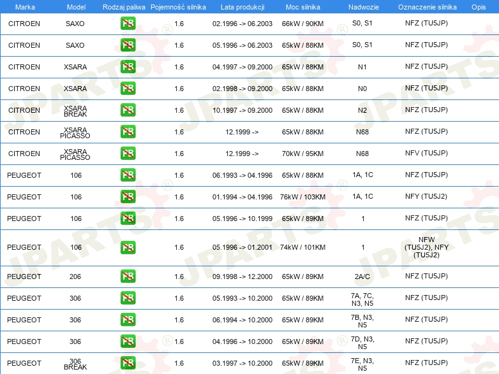Click the Oznaczenie silnika column header
The width and height of the screenshot is (499, 374).
point(428,7)
